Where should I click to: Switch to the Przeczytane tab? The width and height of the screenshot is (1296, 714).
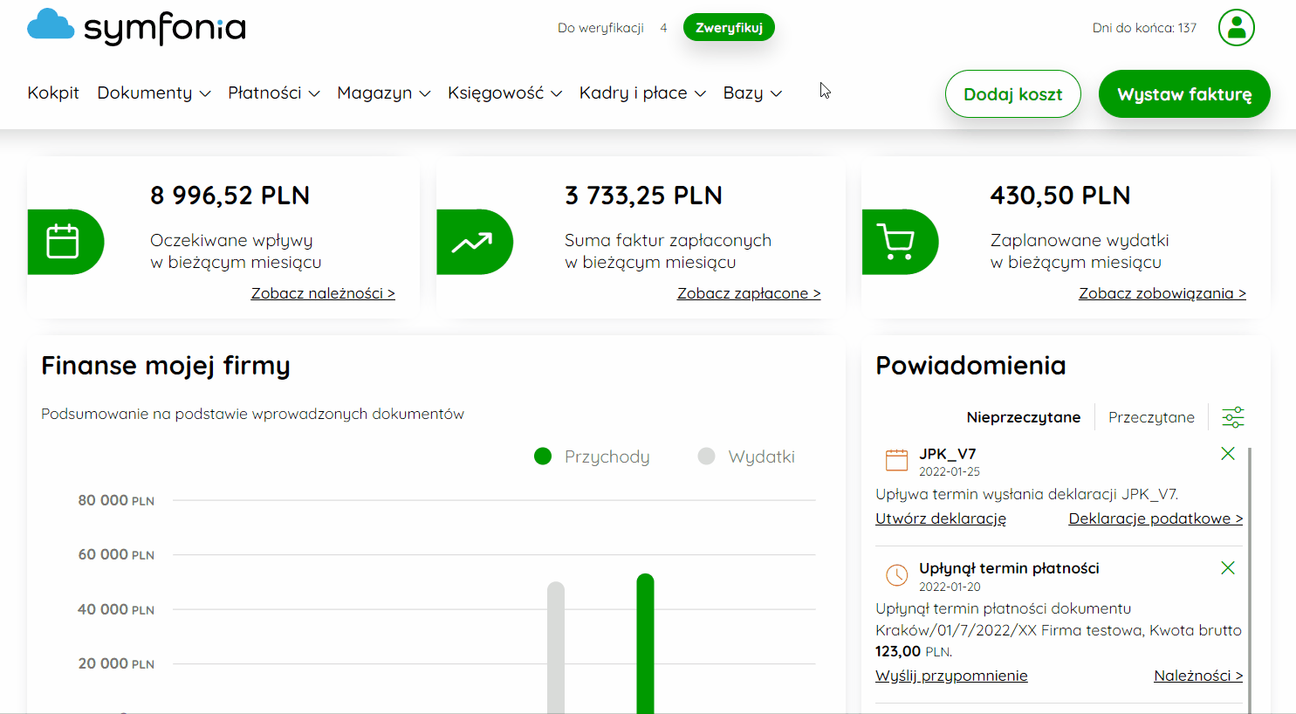(1151, 417)
